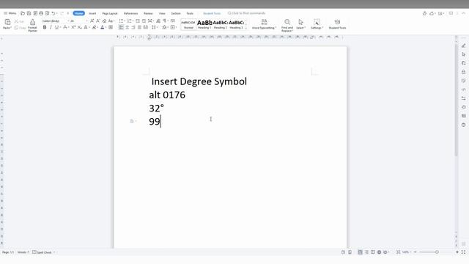The width and height of the screenshot is (469, 264).
Task: Open the line spacing dropdown
Action: pos(154,27)
